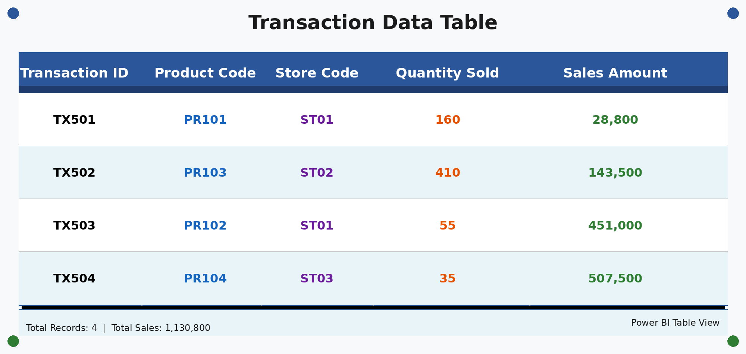Select store code ST03 cell

tap(317, 279)
